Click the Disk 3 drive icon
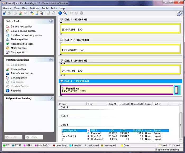The image size is (185, 153). pyautogui.click(x=62, y=61)
